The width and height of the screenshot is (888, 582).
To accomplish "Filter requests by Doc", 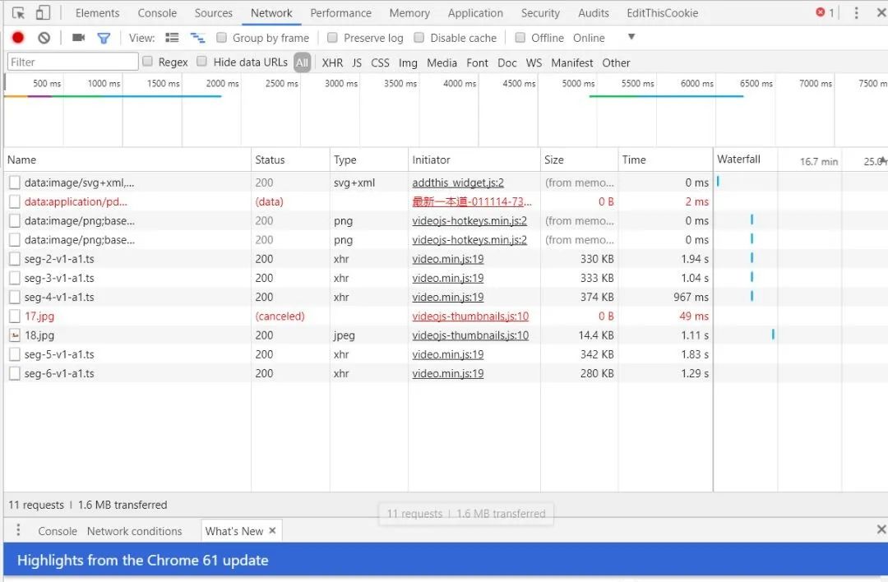I will click(506, 62).
